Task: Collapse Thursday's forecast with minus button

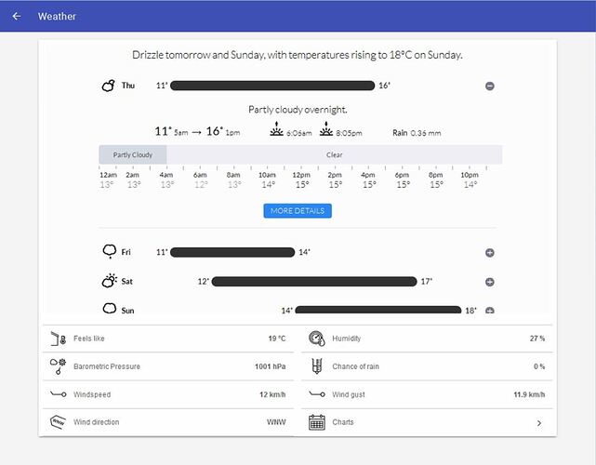Action: (490, 86)
